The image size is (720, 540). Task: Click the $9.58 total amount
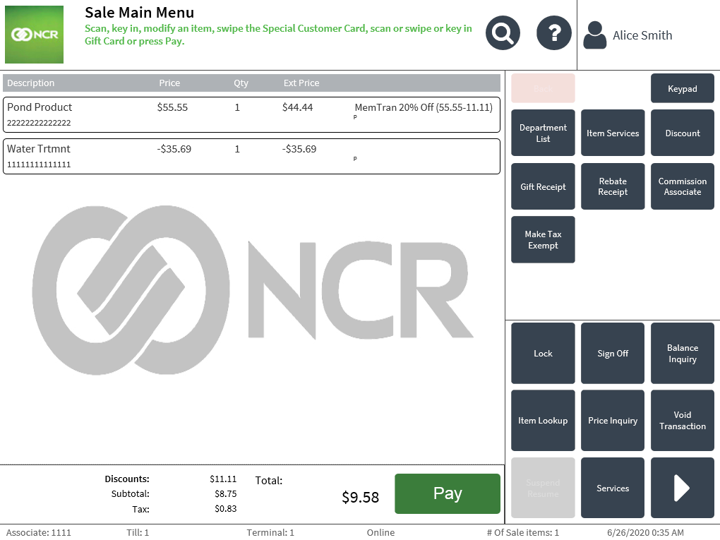[x=361, y=498]
